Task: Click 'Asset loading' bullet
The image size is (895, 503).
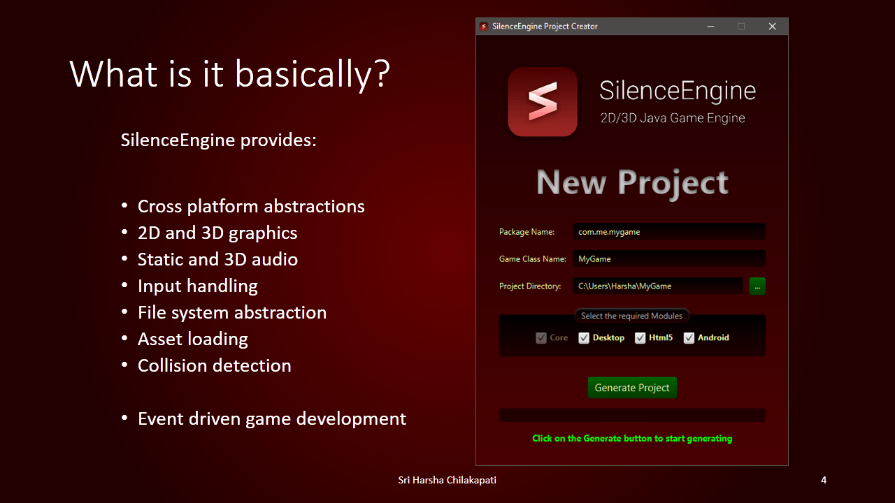Action: point(193,339)
